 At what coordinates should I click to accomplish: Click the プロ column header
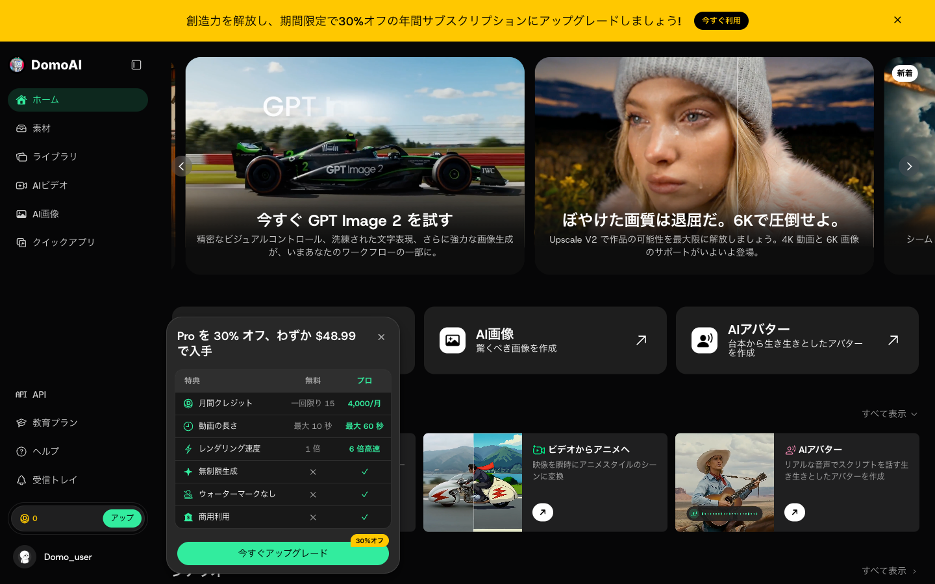364,381
